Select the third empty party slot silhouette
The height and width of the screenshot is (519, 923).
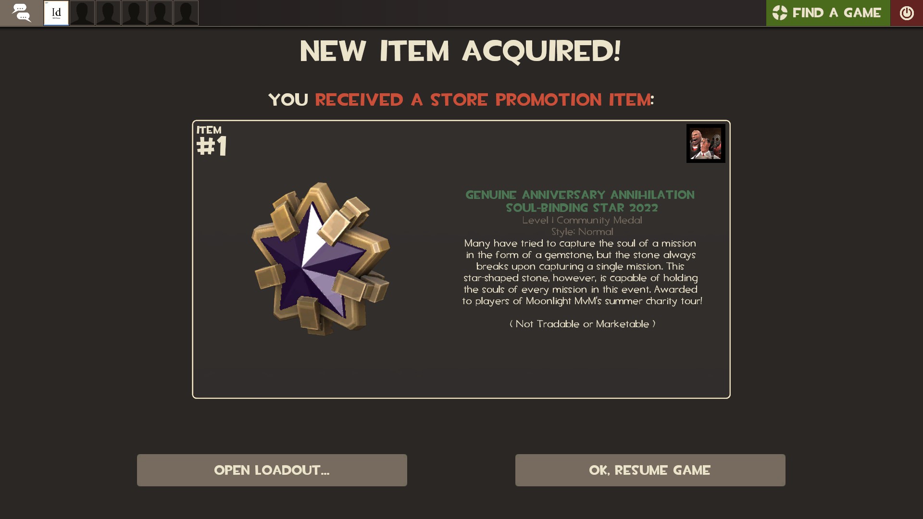pyautogui.click(x=134, y=13)
